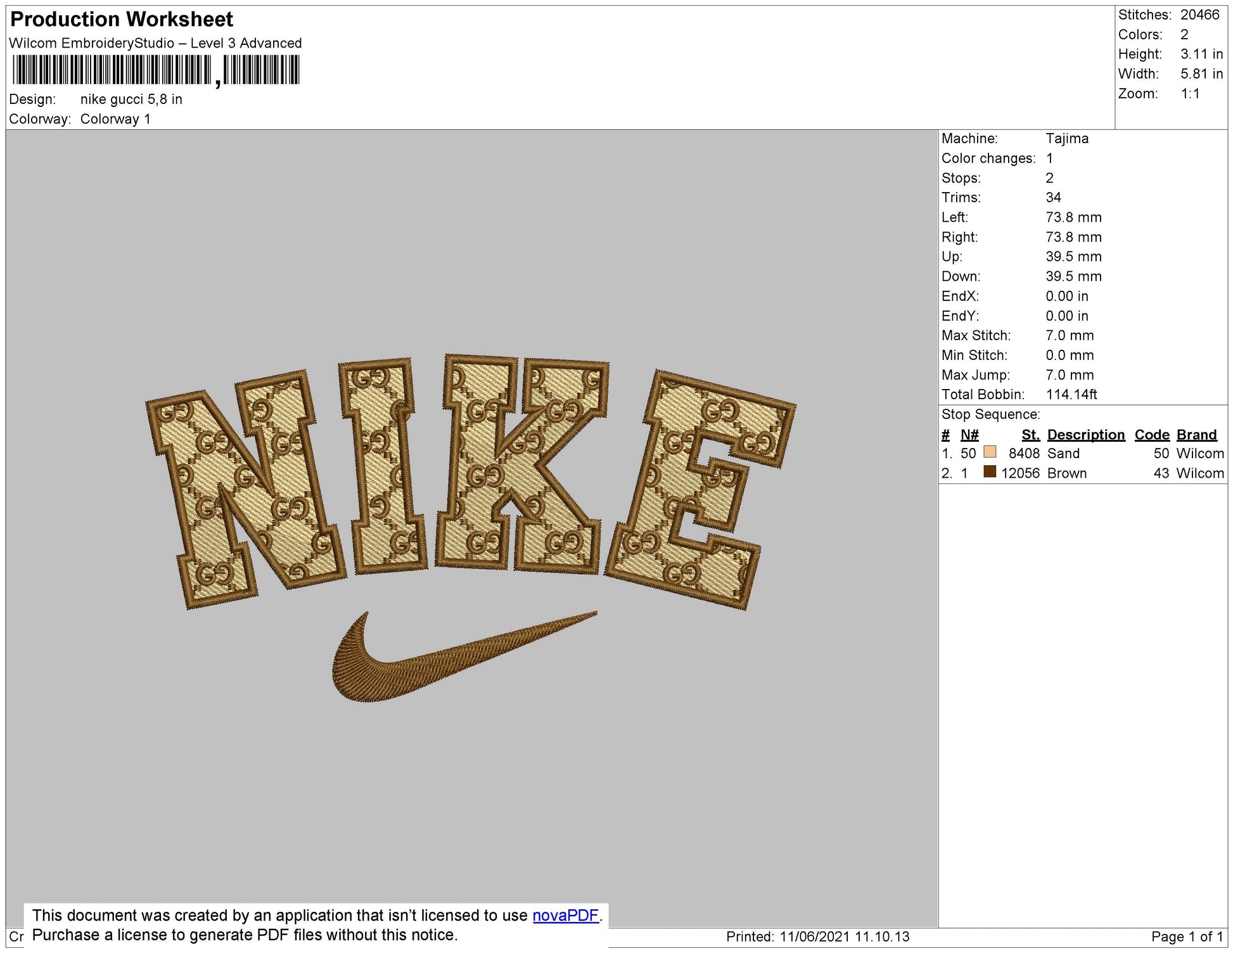Screen dimensions: 1233x953
Task: Click Total Bobbin value 114.14ft
Action: point(1071,394)
